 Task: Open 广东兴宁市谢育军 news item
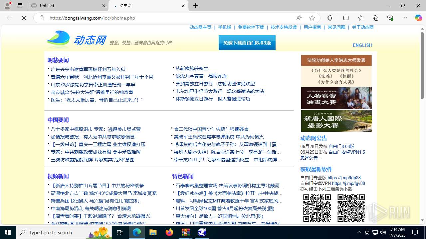[x=88, y=69]
